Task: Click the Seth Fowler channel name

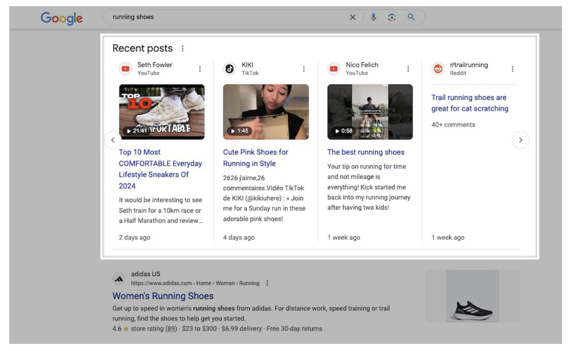Action: [x=155, y=65]
